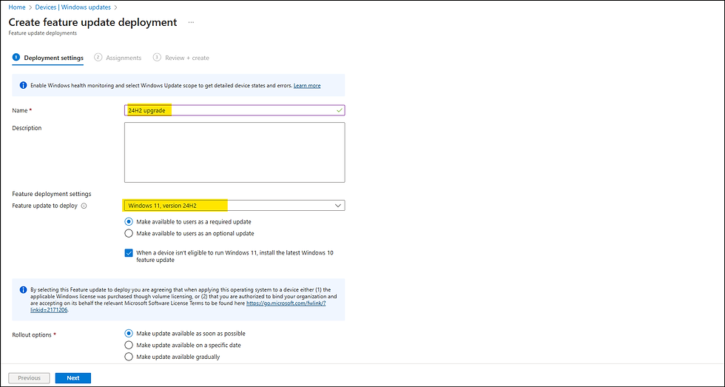Viewport: 725px width, 387px height.
Task: Select Make available to users as a required update
Action: [x=129, y=222]
